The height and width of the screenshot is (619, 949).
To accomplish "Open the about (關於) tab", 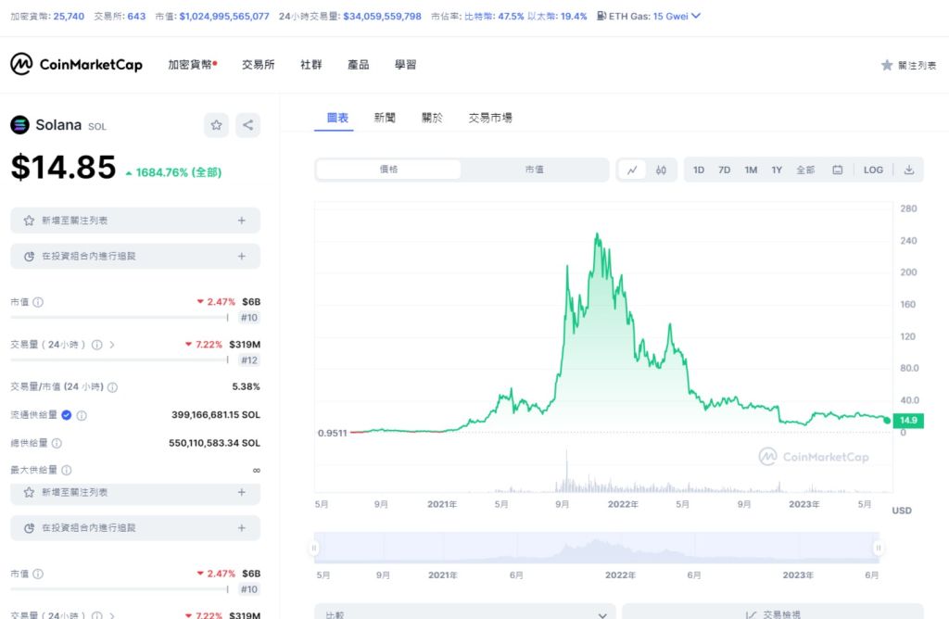I will (432, 118).
